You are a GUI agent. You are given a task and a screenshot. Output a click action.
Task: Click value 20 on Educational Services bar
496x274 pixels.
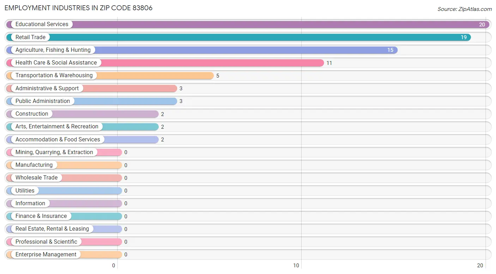[x=482, y=25]
